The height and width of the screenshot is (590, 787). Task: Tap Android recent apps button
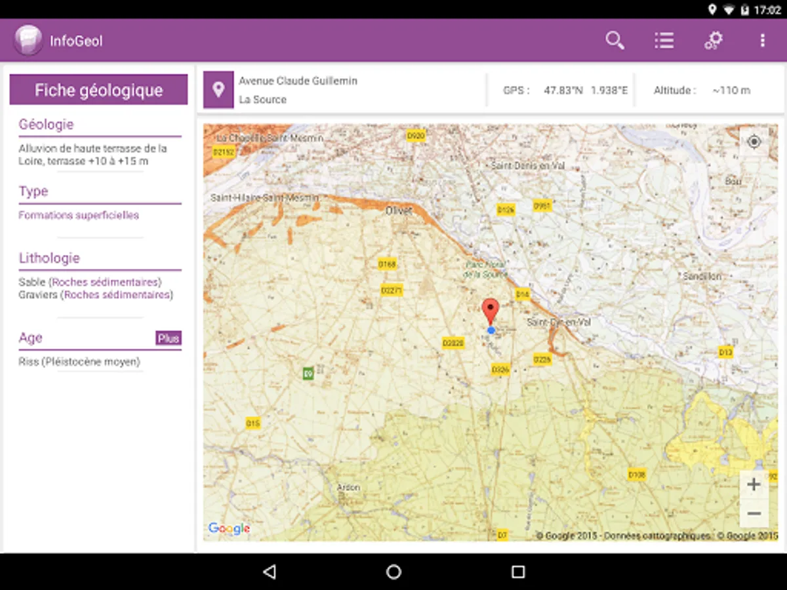click(518, 572)
